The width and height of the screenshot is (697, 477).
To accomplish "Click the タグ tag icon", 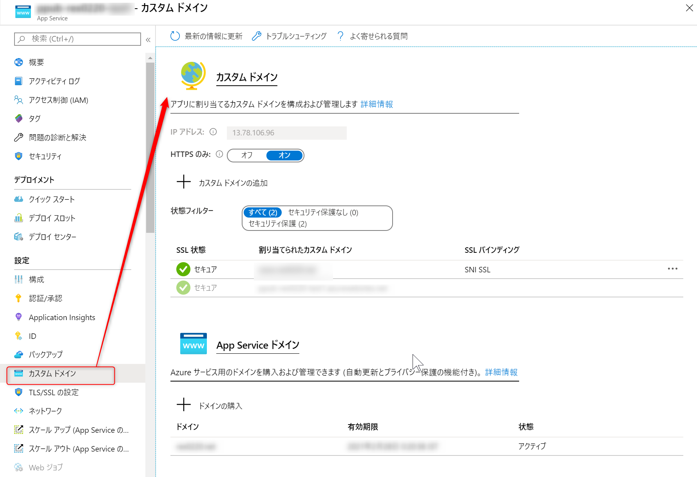I will point(18,119).
